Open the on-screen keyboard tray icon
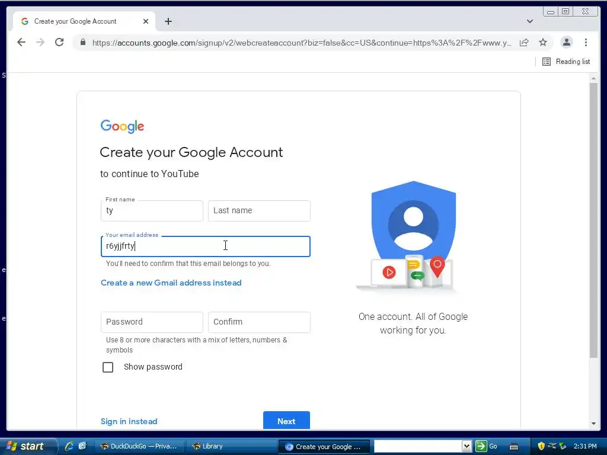Viewport: 607px width, 455px height. 514,447
